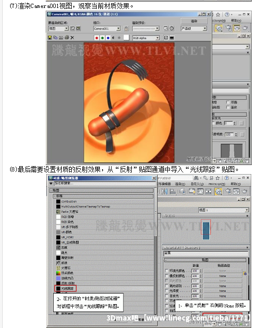This screenshot has height=328, width=272.
Task: Open the upper window Help (H) menu
Action: 236,21
